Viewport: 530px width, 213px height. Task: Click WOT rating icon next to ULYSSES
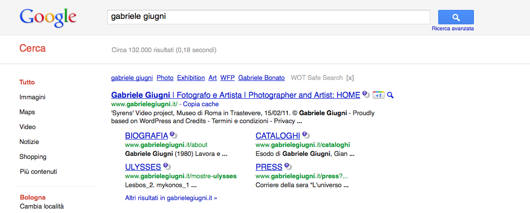tap(167, 166)
